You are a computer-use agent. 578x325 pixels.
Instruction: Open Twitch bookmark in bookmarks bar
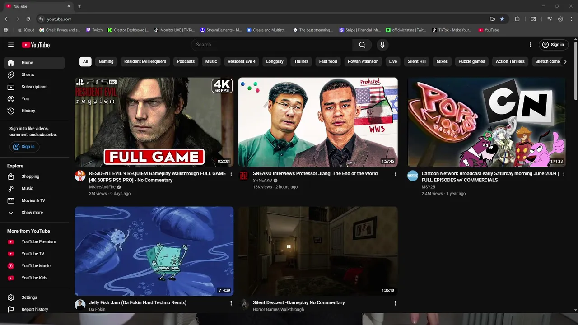[x=94, y=30]
